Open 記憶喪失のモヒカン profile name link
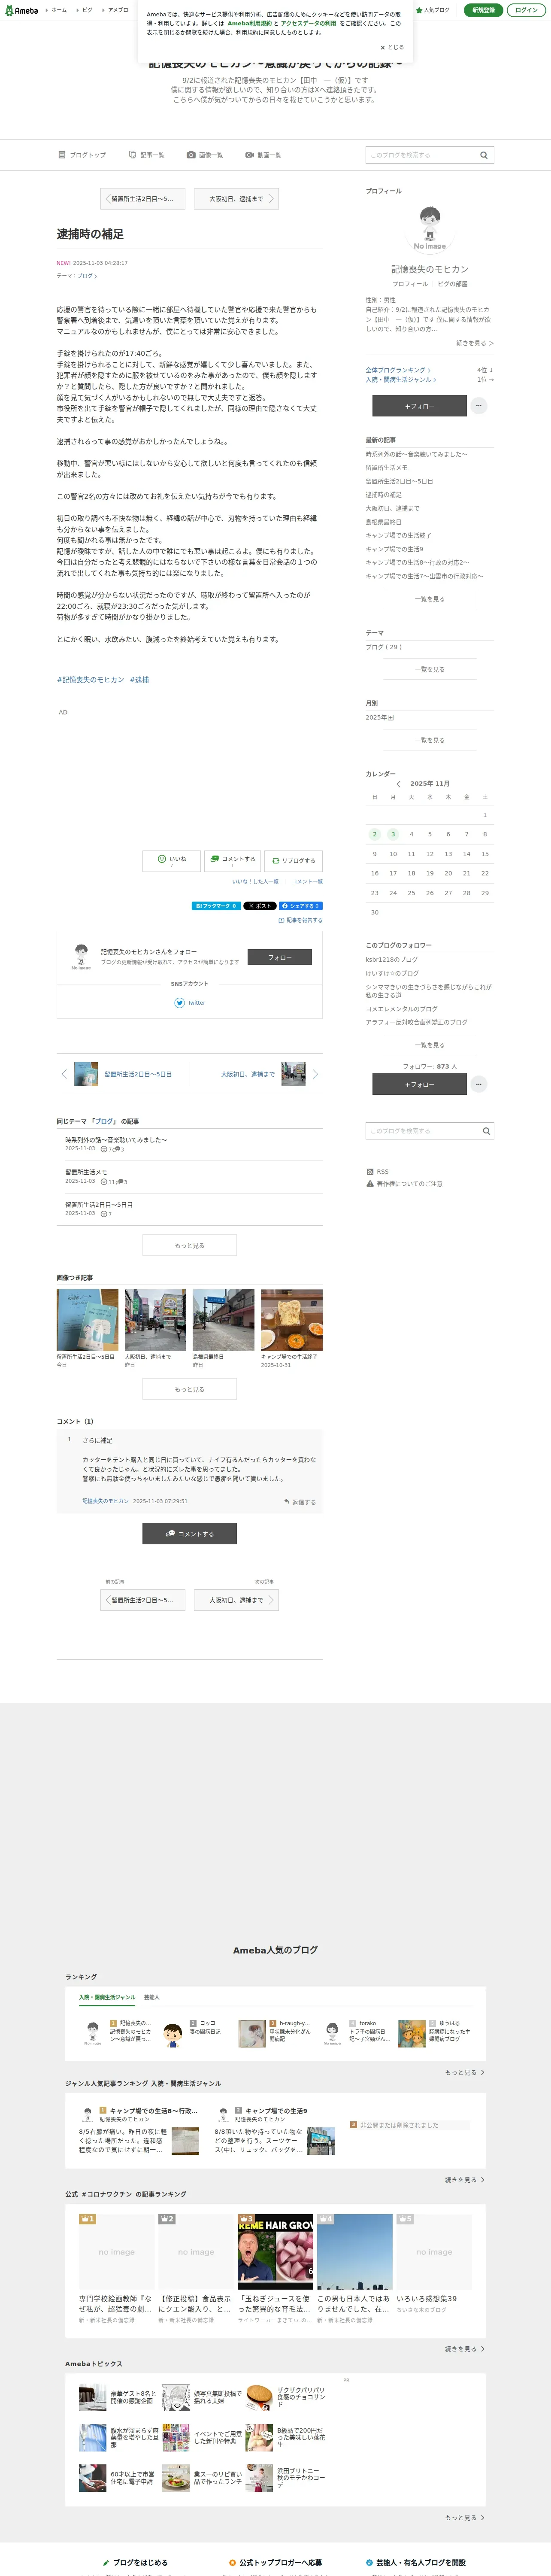 (x=430, y=269)
